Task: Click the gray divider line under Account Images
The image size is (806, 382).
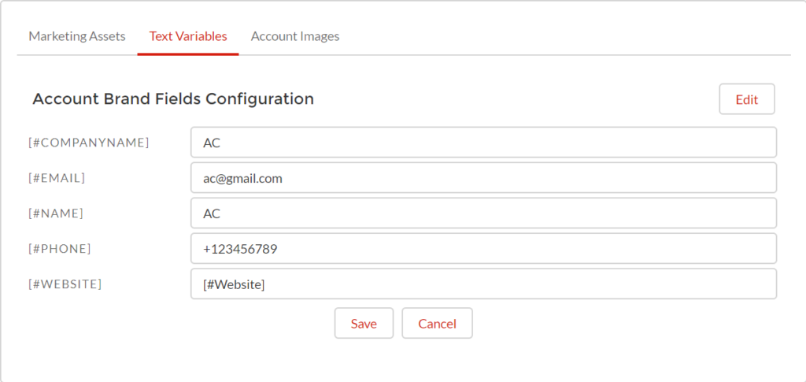Action: pos(295,54)
